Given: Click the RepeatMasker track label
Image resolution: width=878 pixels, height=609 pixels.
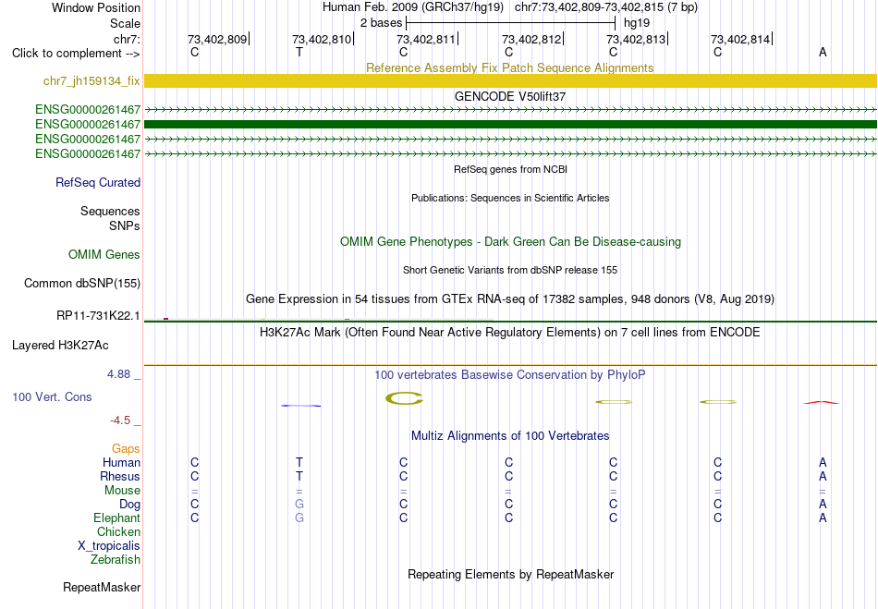Looking at the screenshot, I should 102,587.
